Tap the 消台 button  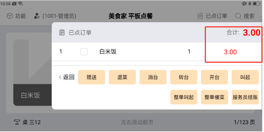[x=153, y=77]
